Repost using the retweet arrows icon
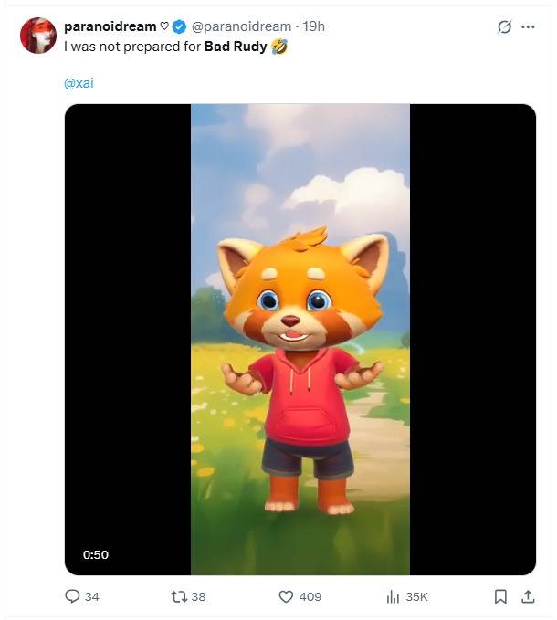Image resolution: width=557 pixels, height=620 pixels. (179, 596)
